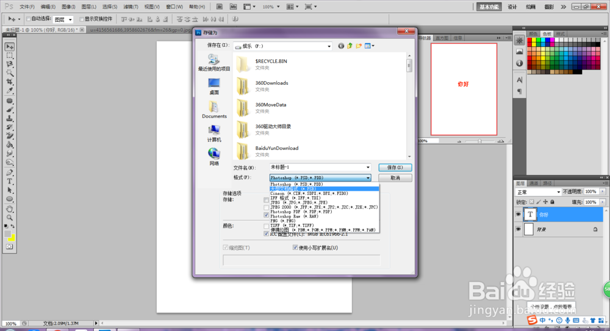The height and width of the screenshot is (331, 610).
Task: Click the 保存(S) button
Action: (x=395, y=167)
